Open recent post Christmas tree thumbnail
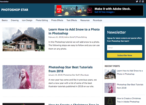Viewport: 146px width, 105px height. (110, 101)
